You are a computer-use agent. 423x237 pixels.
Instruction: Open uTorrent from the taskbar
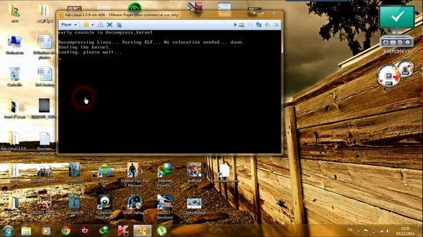click(161, 231)
